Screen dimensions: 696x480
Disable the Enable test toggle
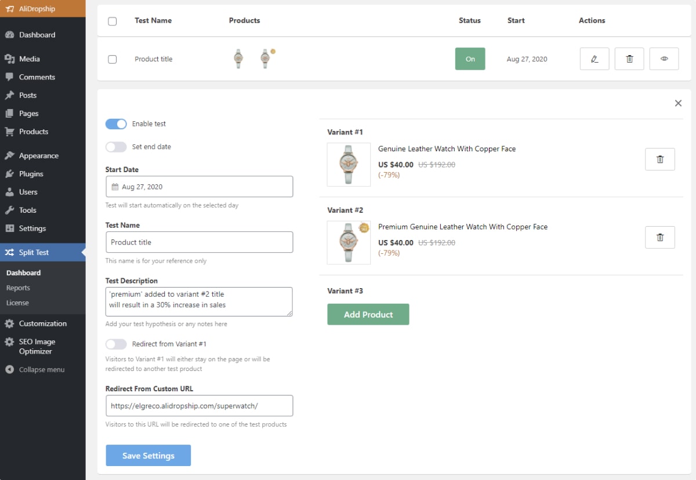tap(116, 123)
